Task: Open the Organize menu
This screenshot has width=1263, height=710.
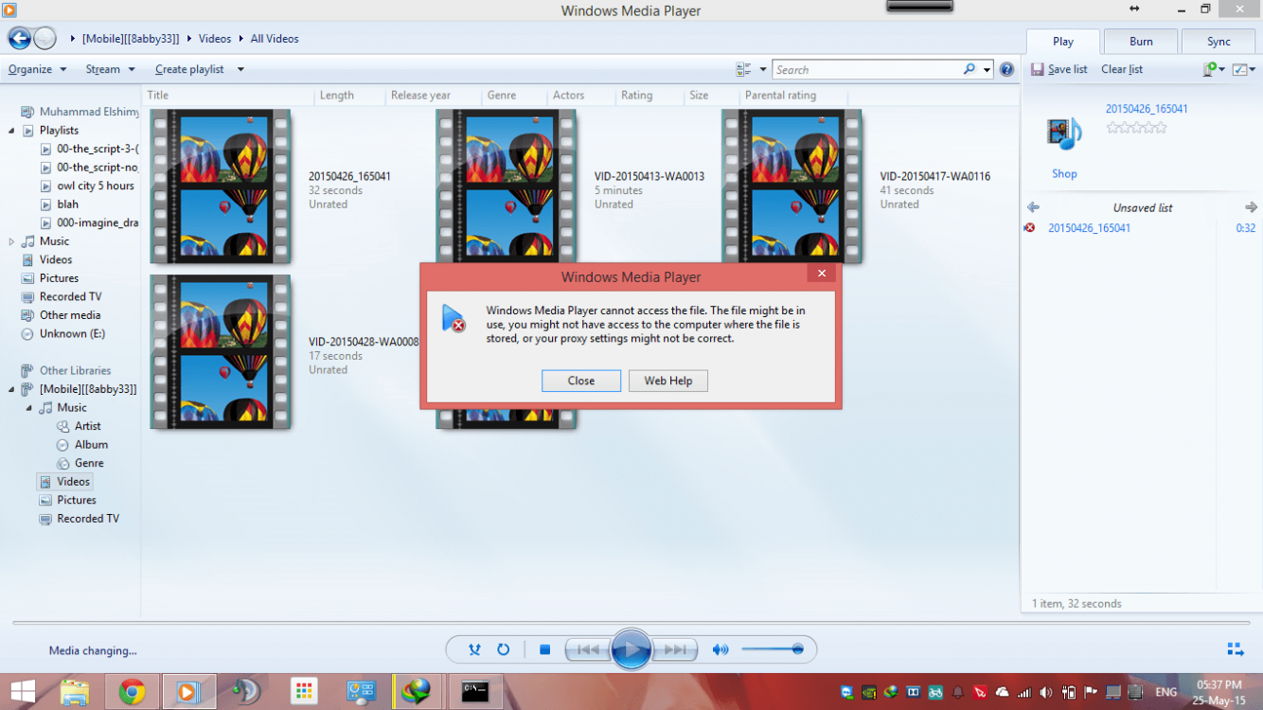Action: [x=37, y=69]
